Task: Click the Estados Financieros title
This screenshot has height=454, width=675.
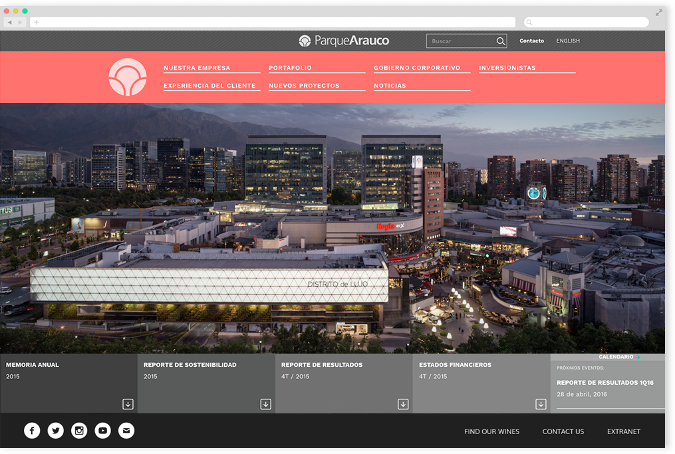Action: [x=455, y=365]
